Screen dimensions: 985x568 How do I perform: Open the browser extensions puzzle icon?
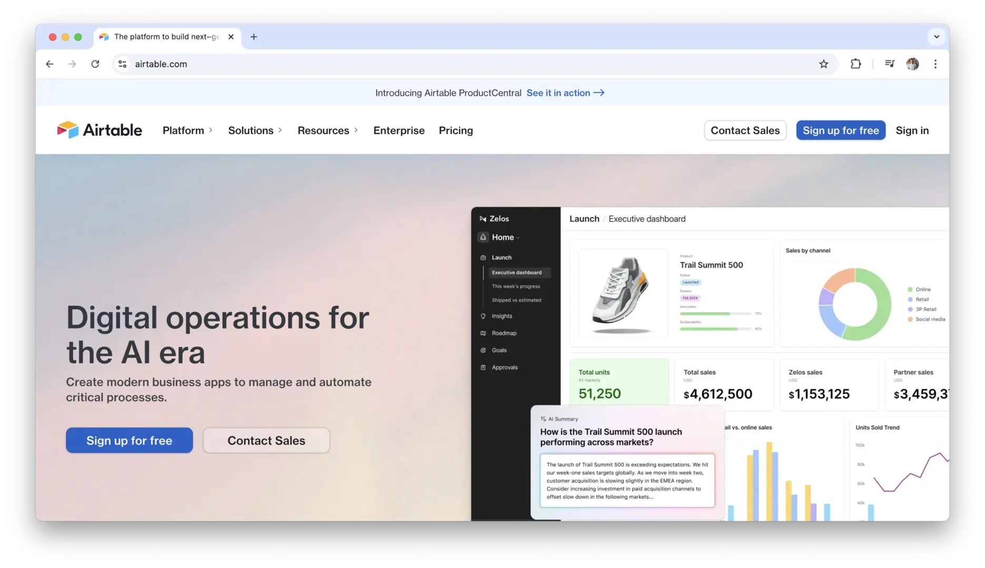pos(856,64)
